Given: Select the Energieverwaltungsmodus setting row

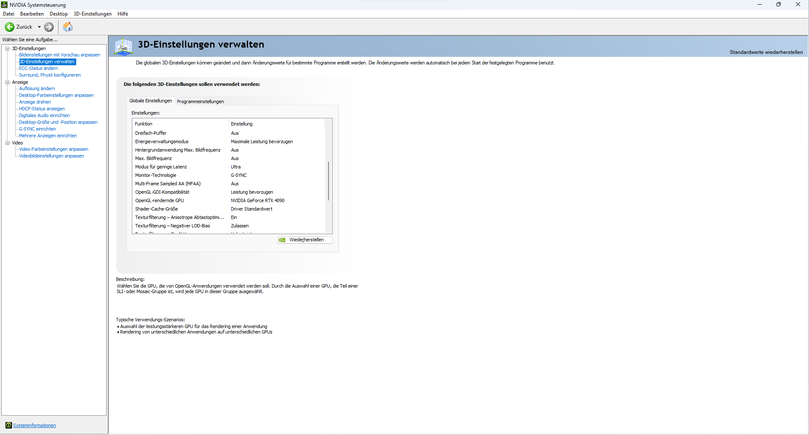Looking at the screenshot, I should coord(228,141).
